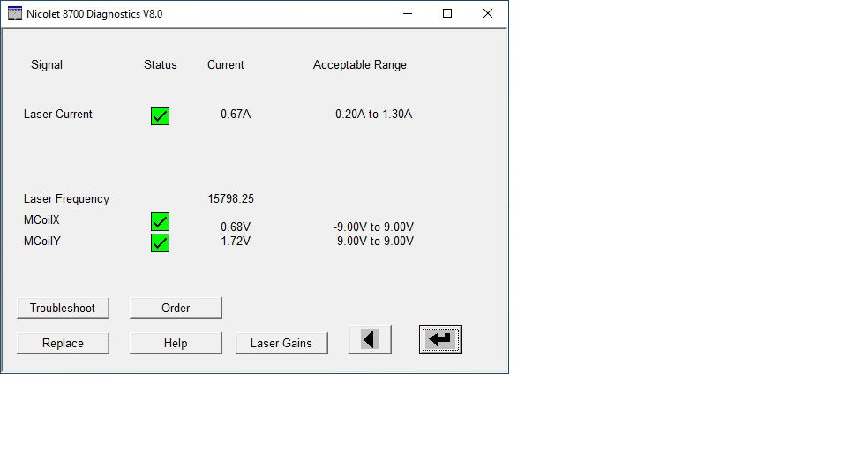Click the MCoilY 1.72V voltage reading
This screenshot has height=476, width=847.
(236, 242)
